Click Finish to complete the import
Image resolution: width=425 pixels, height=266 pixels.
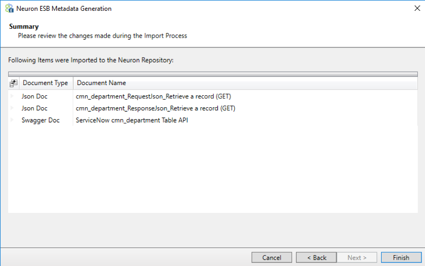[x=401, y=257]
